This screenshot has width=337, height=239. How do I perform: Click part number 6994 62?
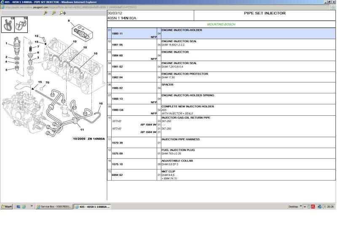pos(117,175)
